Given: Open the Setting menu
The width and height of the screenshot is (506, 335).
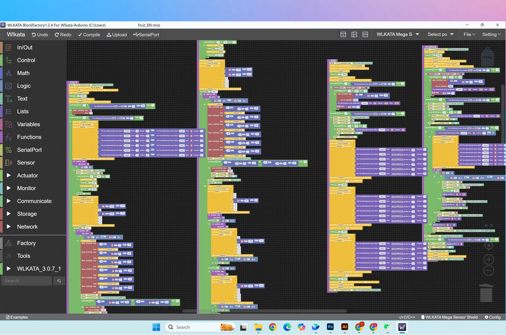Looking at the screenshot, I should (491, 34).
